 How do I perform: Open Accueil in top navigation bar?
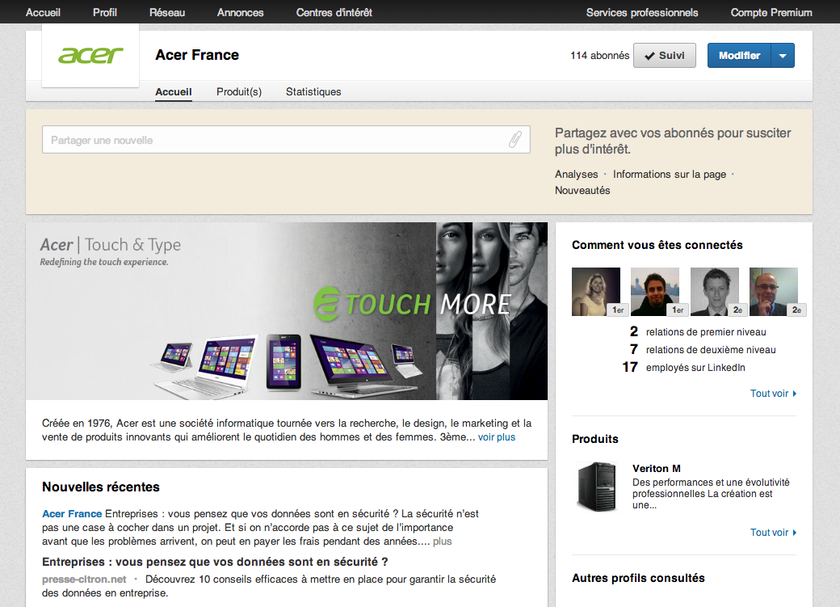click(43, 12)
